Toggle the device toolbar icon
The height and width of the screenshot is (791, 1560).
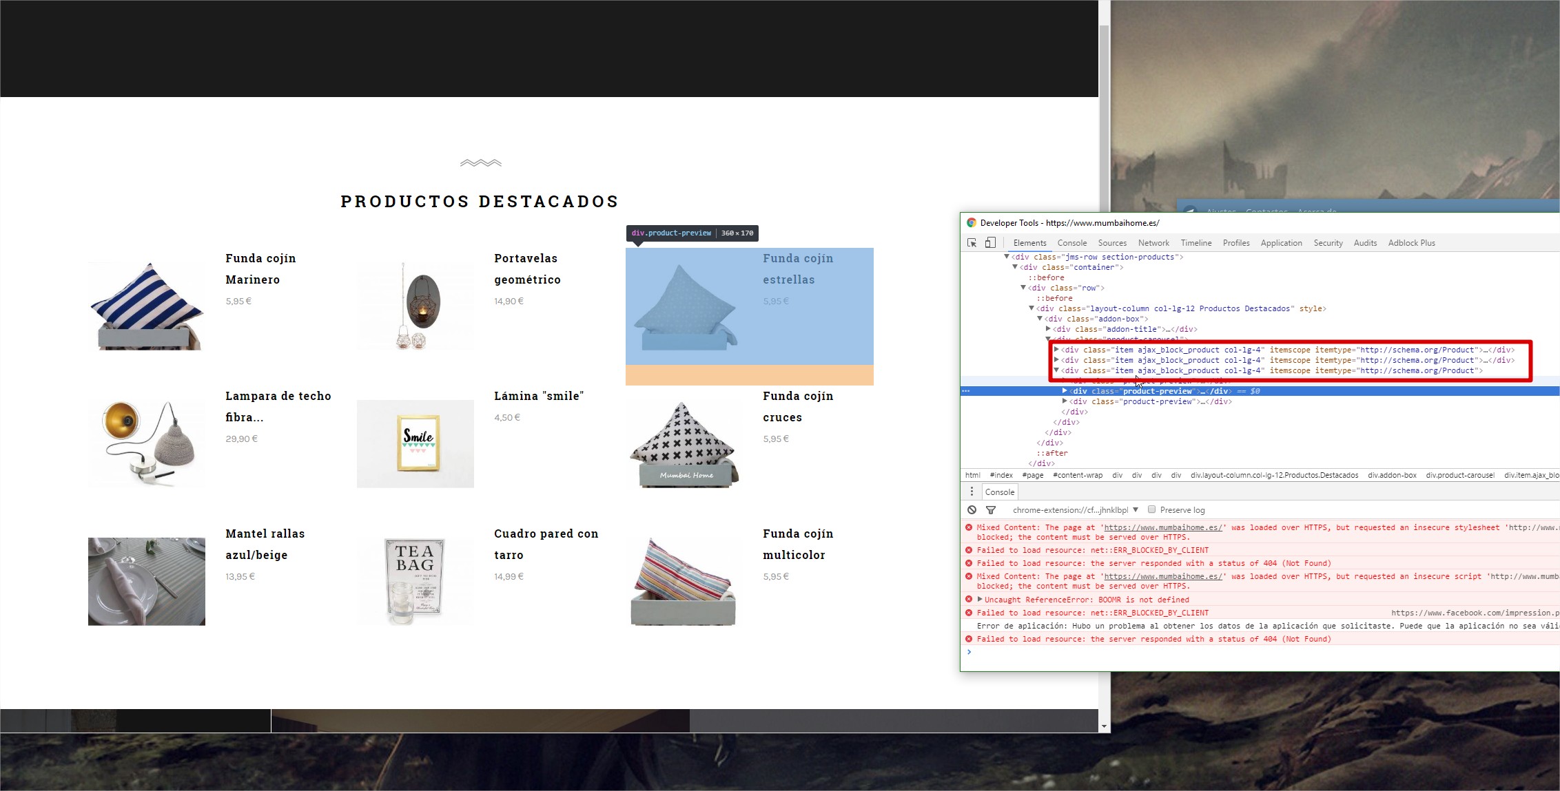coord(990,243)
